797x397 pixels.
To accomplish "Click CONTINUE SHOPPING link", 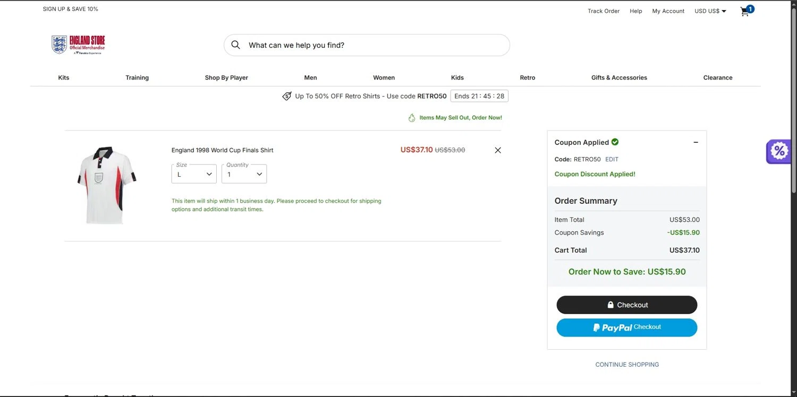I will click(627, 365).
